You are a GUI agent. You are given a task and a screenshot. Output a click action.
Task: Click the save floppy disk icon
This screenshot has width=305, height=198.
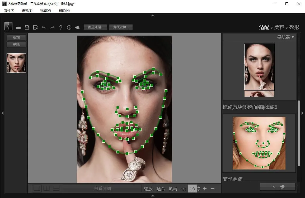click(27, 27)
